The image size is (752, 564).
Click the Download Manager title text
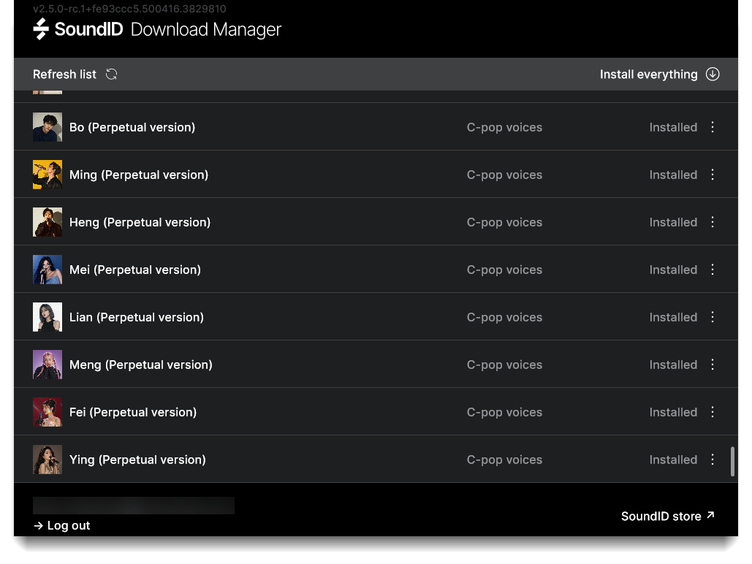pos(206,29)
